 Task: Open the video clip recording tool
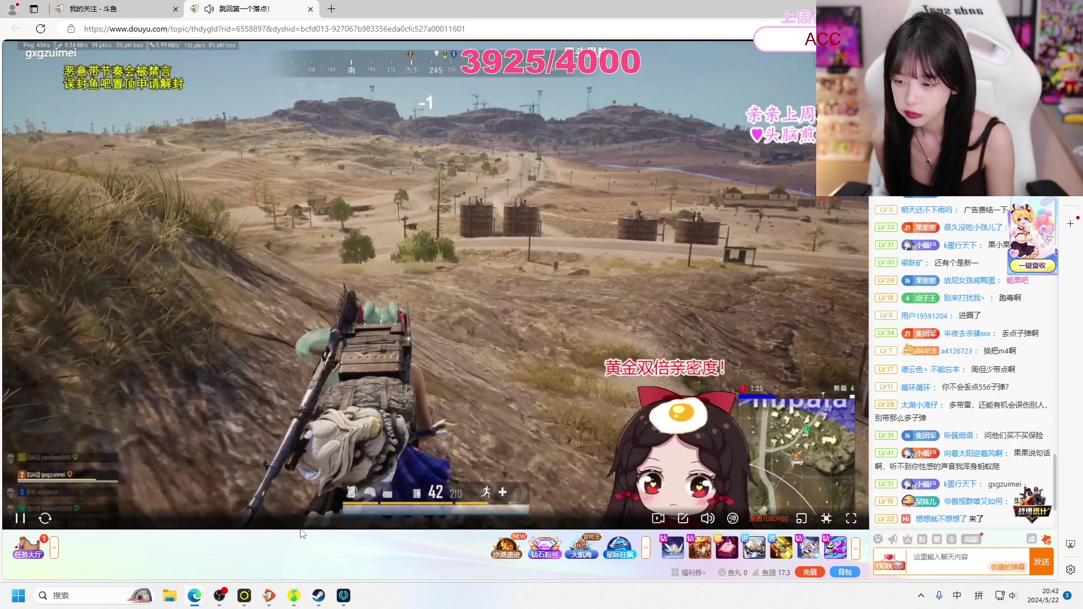tap(658, 518)
